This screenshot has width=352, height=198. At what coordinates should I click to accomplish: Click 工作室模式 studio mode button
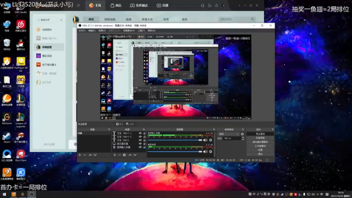point(260,146)
